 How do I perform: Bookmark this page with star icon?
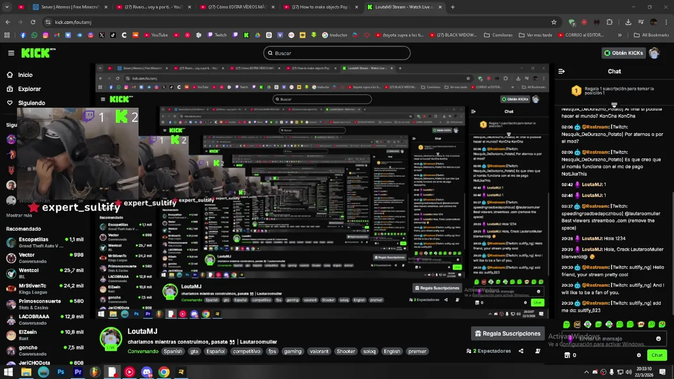[553, 22]
